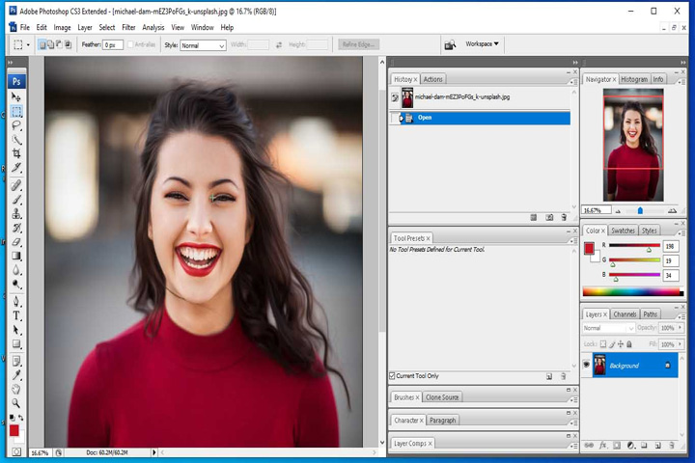
Task: Select the Clone Stamp tool
Action: [16, 213]
